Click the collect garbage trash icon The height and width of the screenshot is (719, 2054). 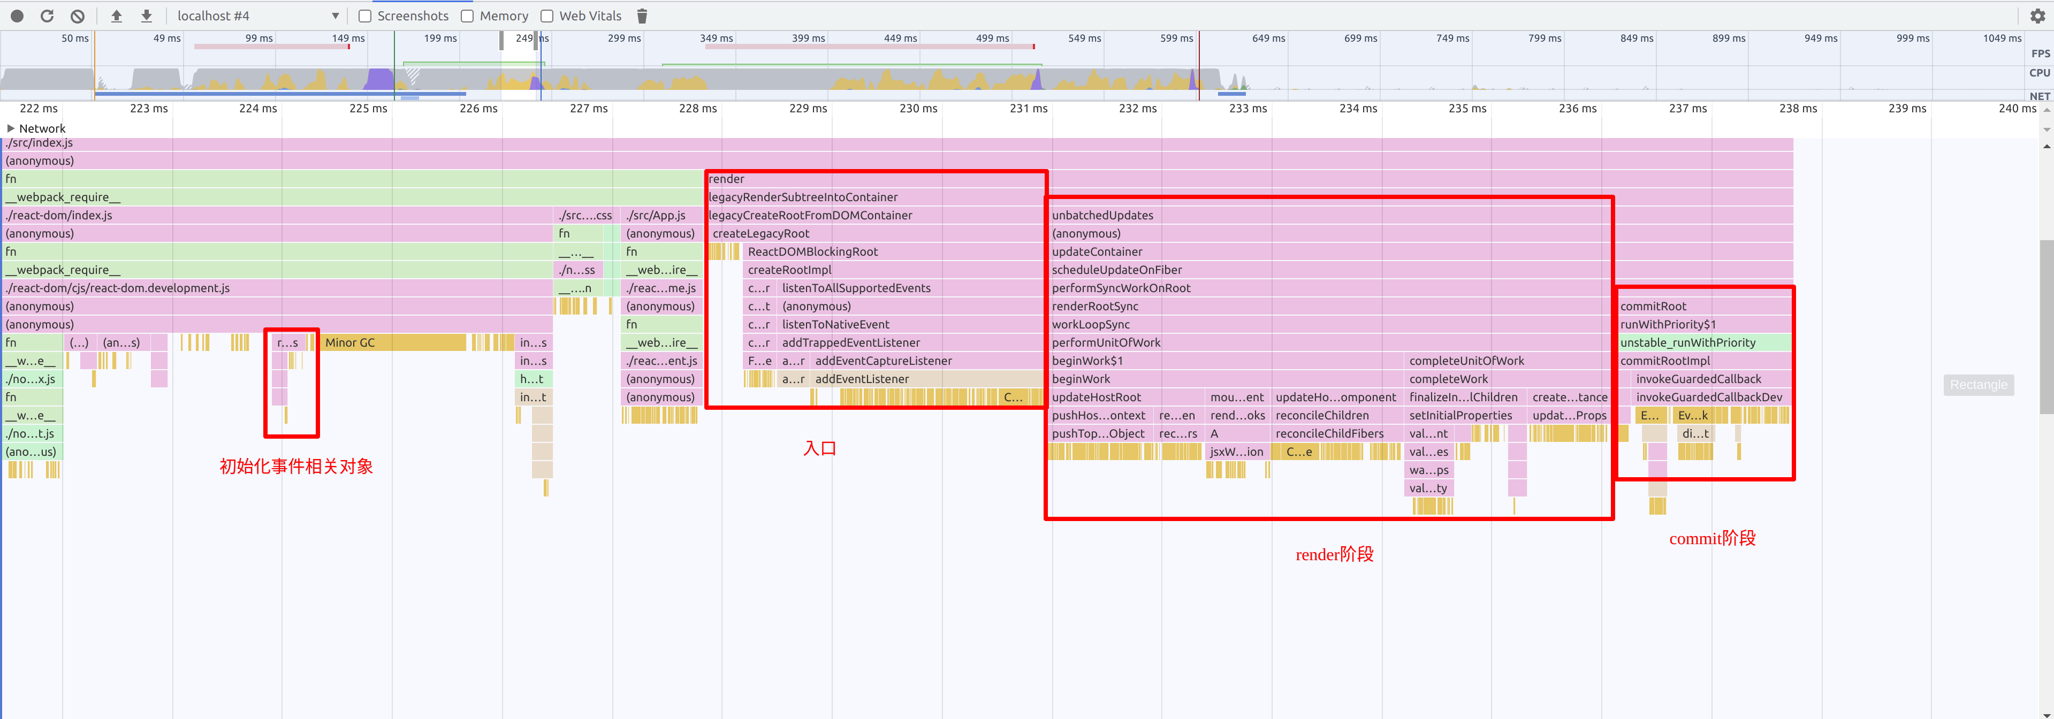click(642, 16)
